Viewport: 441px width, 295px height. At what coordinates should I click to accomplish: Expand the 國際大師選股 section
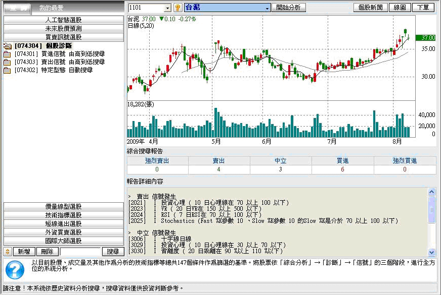pyautogui.click(x=64, y=241)
